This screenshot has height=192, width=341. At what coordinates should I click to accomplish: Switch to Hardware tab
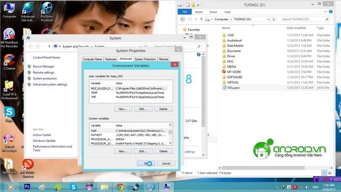point(110,59)
